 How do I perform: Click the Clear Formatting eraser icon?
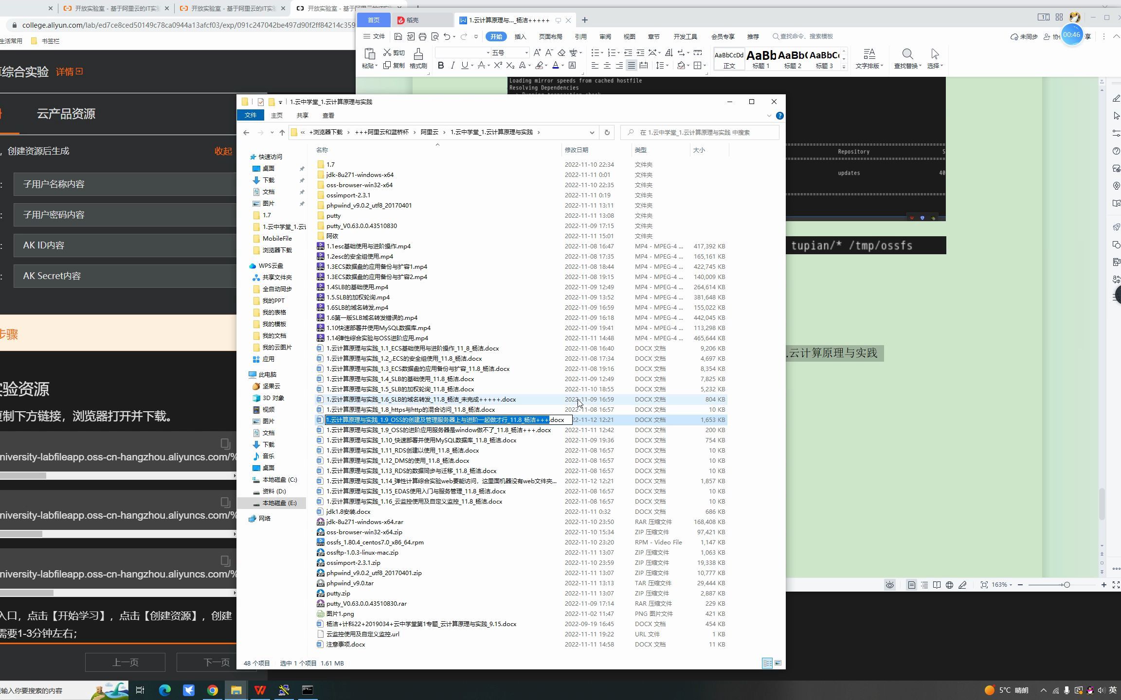click(x=561, y=52)
